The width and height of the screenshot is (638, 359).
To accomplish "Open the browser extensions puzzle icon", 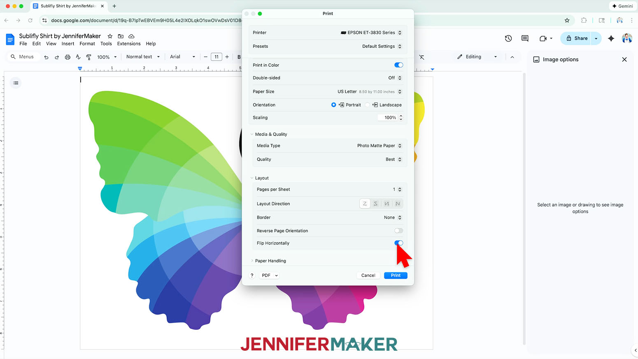I will click(584, 20).
